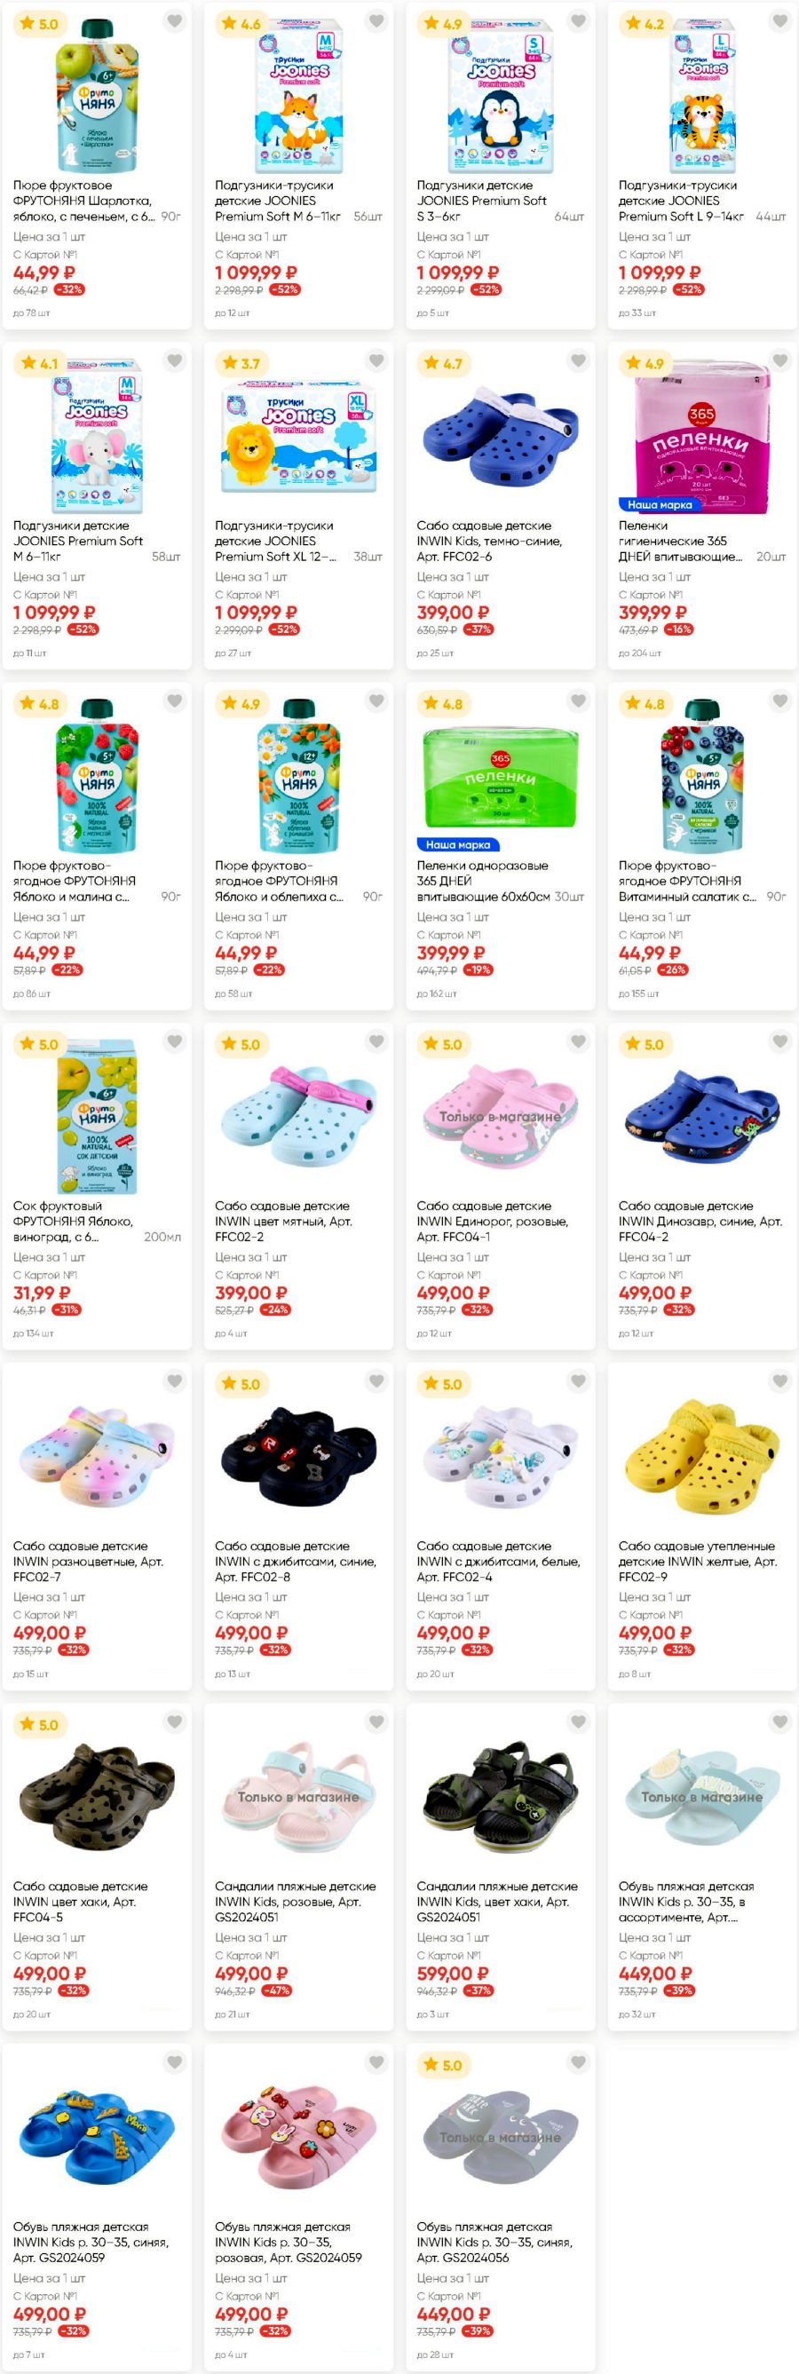Screen dimensions: 799x2374
Task: Click the 4.6 star rating on JOONIES M
Action: point(241,24)
